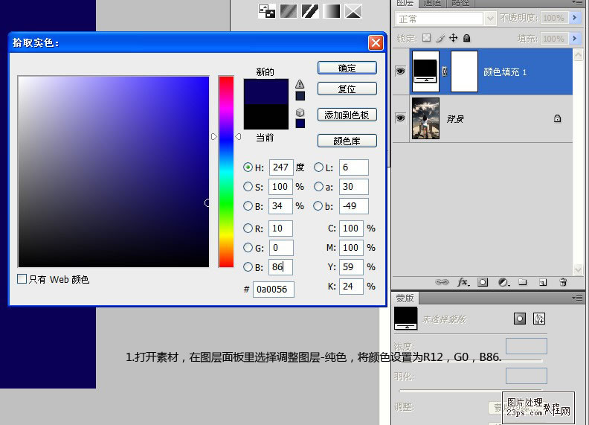Click the hex color # input field
The width and height of the screenshot is (589, 425).
tap(273, 289)
